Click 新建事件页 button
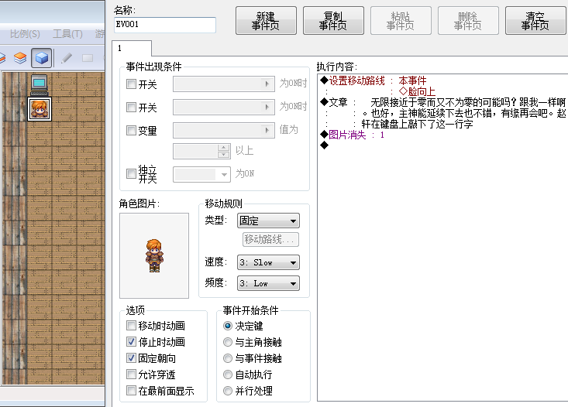This screenshot has height=407, width=568. pyautogui.click(x=266, y=21)
